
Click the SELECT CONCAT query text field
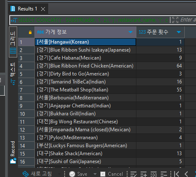click(93, 20)
